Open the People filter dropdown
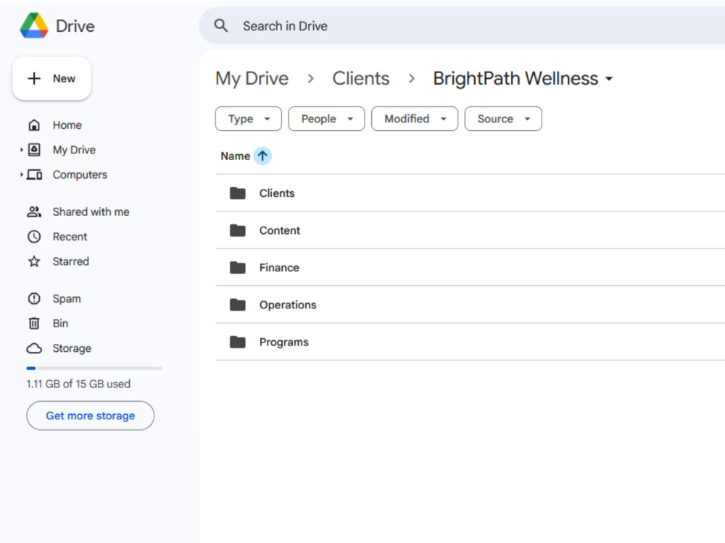The width and height of the screenshot is (725, 543). [326, 119]
